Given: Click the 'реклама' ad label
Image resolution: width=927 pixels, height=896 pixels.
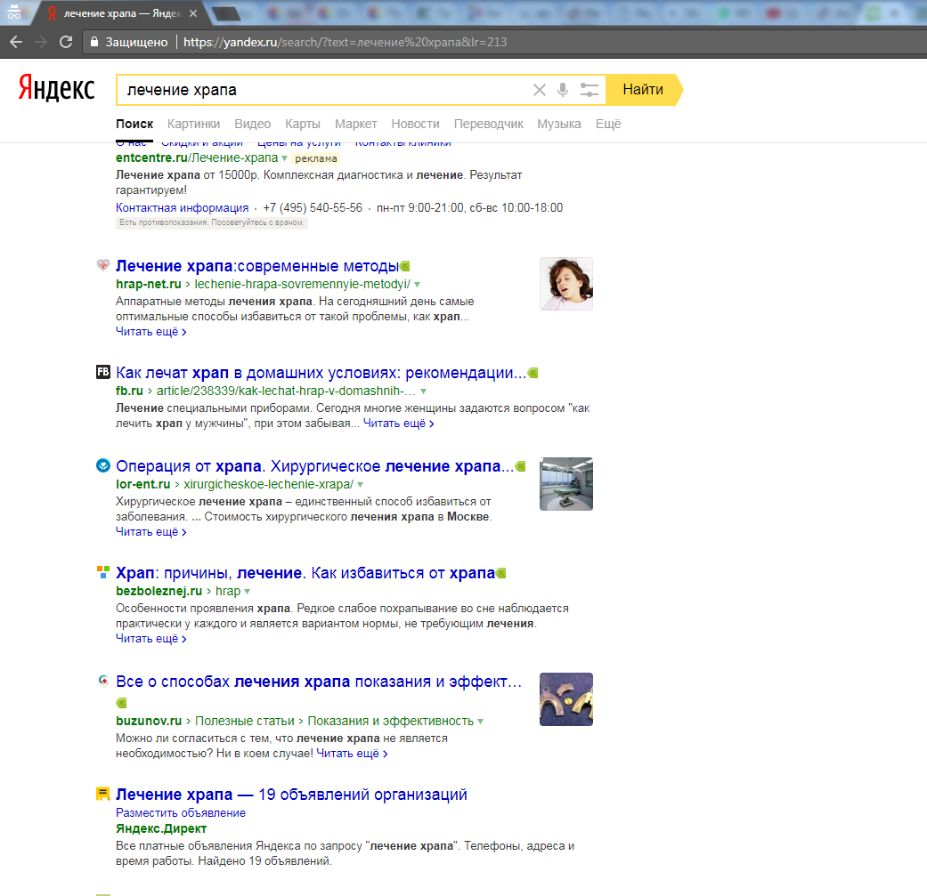Looking at the screenshot, I should coord(316,159).
